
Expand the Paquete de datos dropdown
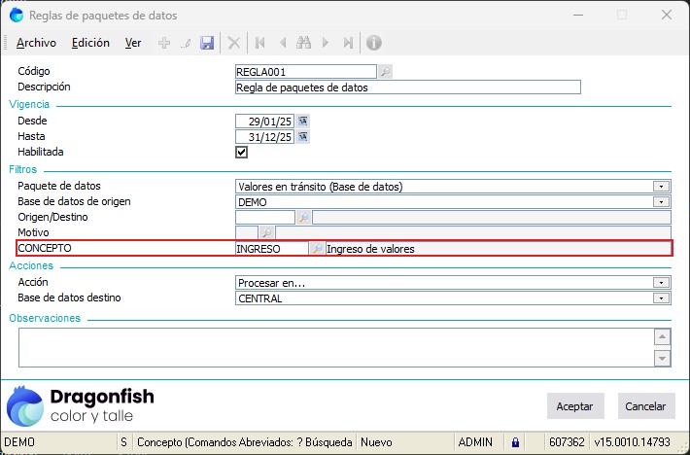[x=661, y=186]
